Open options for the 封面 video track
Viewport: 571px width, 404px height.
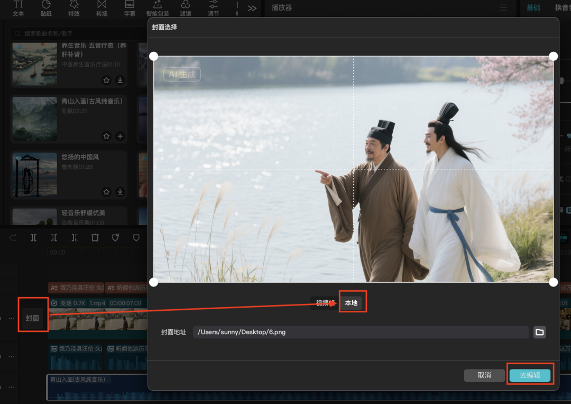point(11,319)
